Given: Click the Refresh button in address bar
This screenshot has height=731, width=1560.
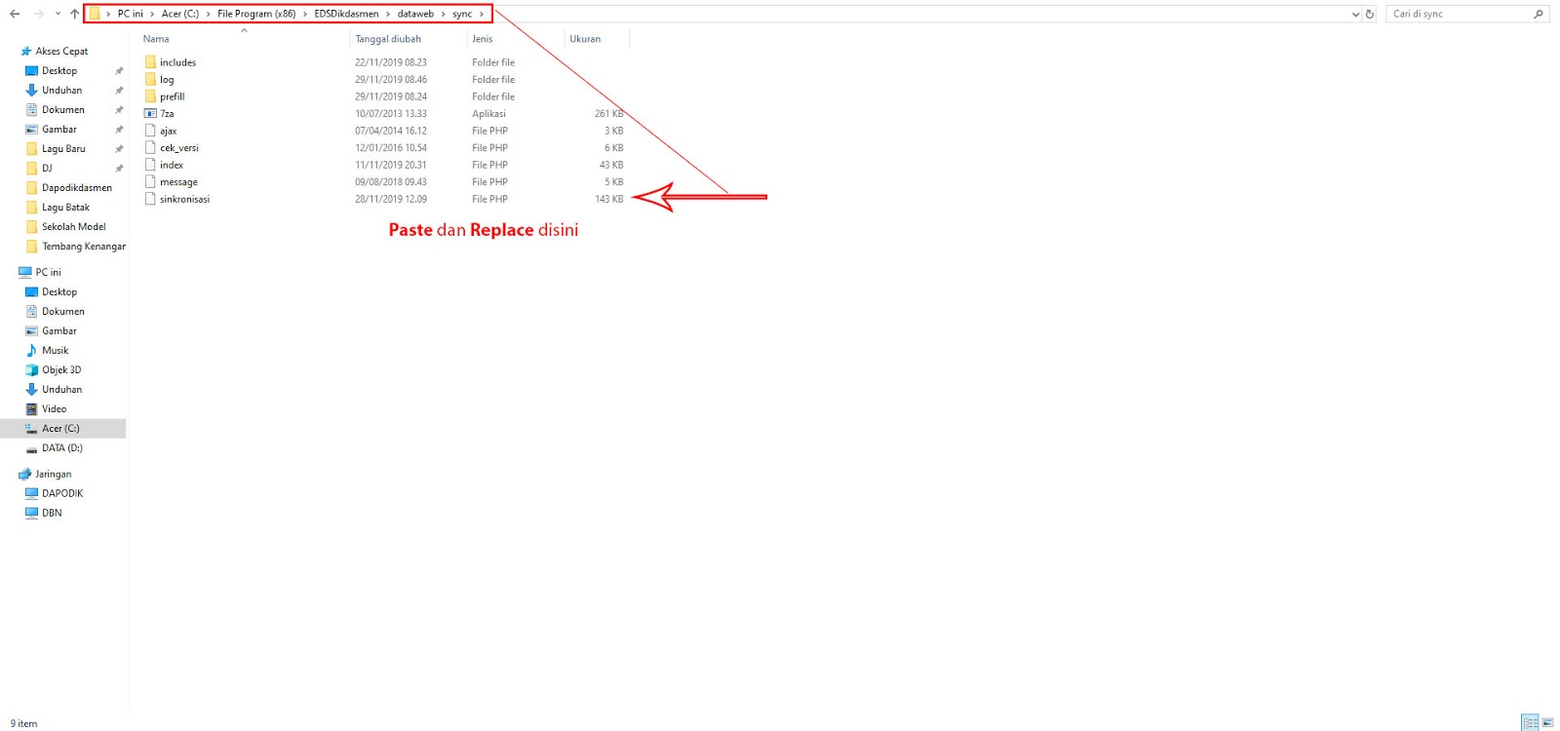Looking at the screenshot, I should click(1370, 14).
